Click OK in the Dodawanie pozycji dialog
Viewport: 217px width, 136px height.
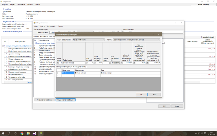141,94
